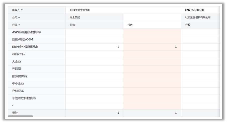Click the ascending sort arrow beside 公司
Image resolution: width=227 pixels, height=123 pixels.
(x=19, y=17)
